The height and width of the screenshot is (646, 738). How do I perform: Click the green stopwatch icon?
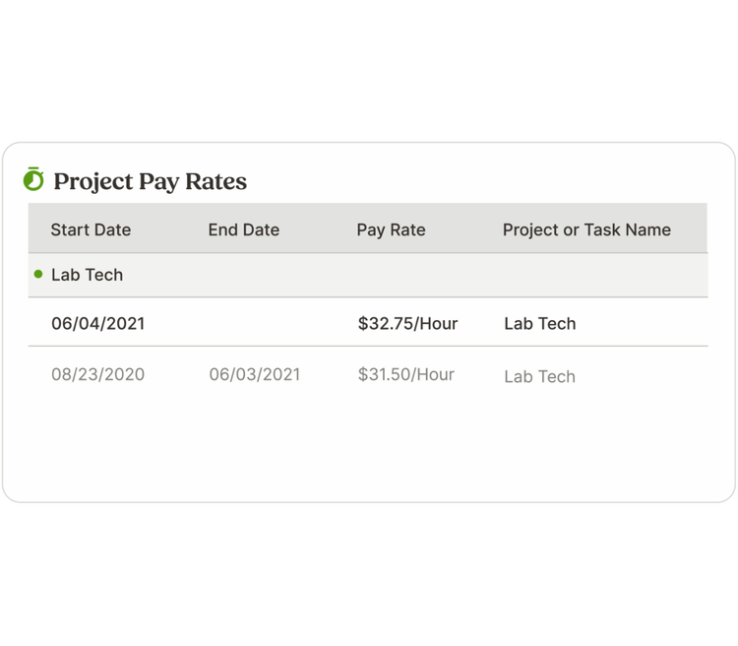point(33,178)
